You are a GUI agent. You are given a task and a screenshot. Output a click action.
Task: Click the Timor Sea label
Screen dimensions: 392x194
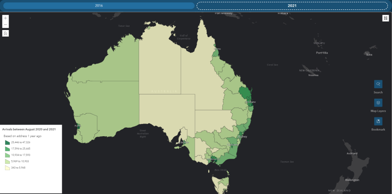coord(124,26)
